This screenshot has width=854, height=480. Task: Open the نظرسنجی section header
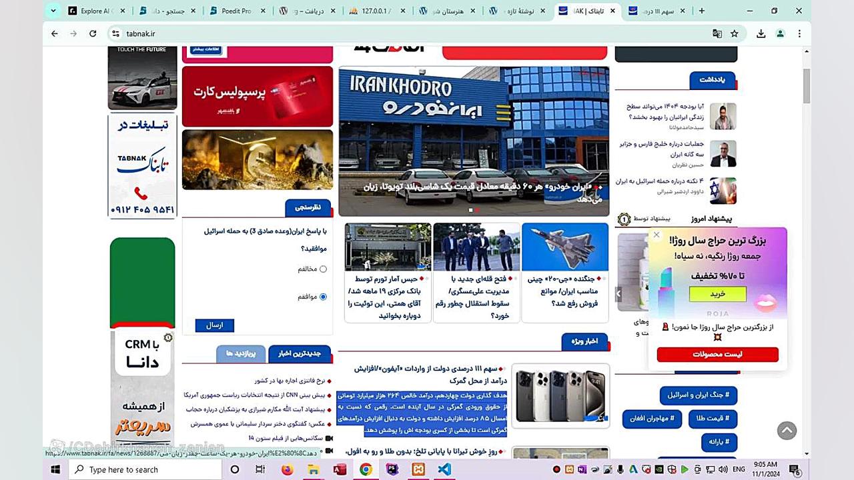click(308, 208)
